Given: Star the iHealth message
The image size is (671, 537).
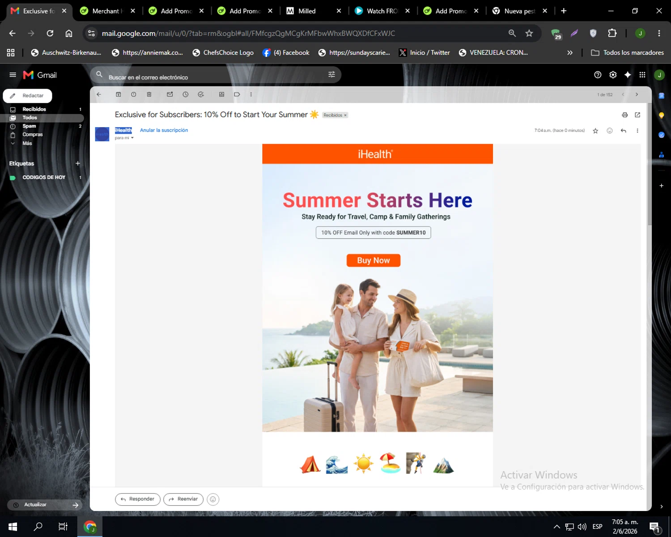Looking at the screenshot, I should point(595,131).
